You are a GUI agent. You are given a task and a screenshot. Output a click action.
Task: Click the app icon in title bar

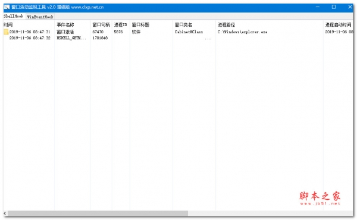[7, 7]
